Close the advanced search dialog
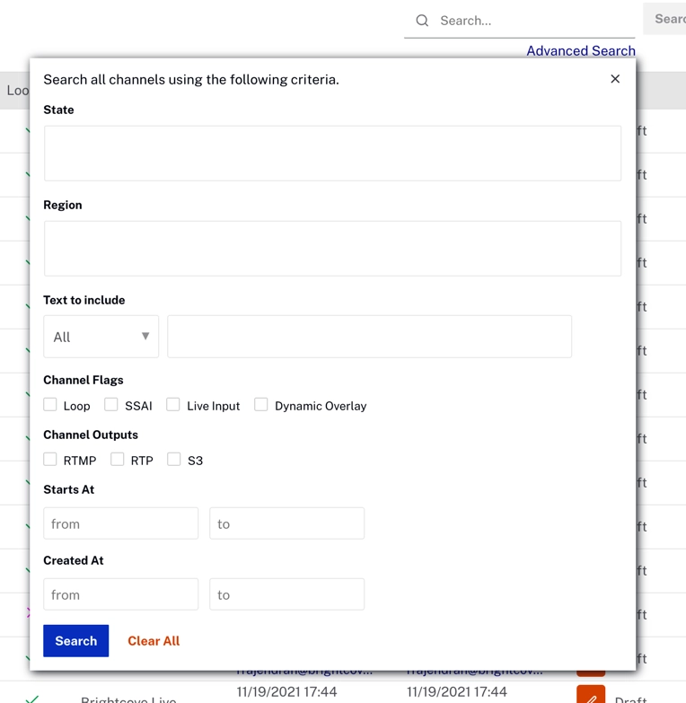This screenshot has width=686, height=703. 615,79
